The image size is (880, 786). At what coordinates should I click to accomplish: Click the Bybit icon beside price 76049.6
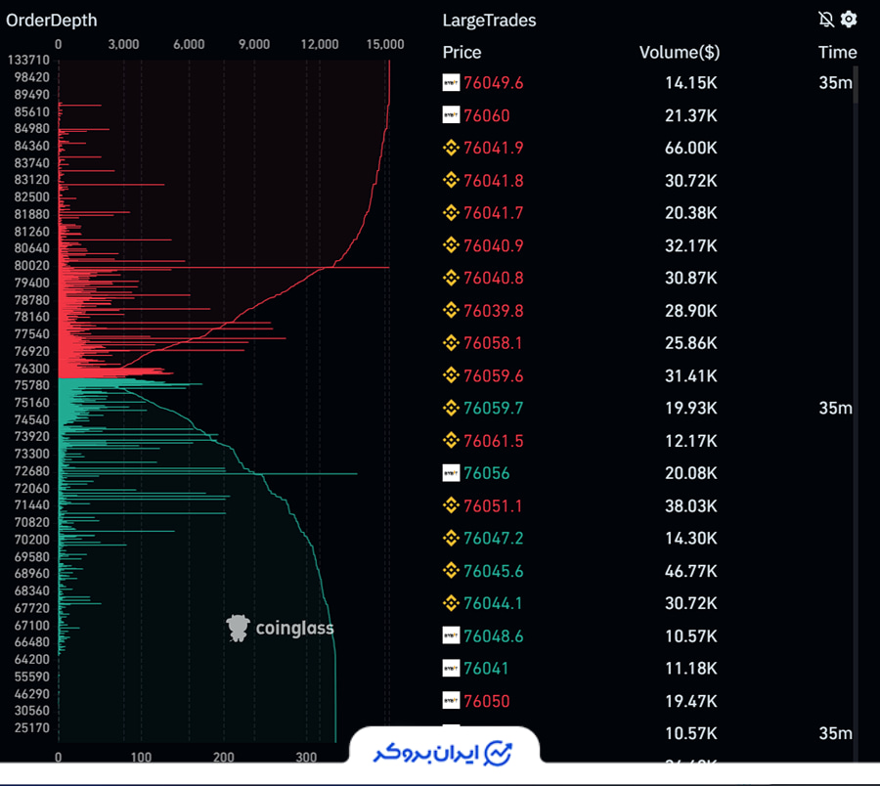click(x=451, y=83)
